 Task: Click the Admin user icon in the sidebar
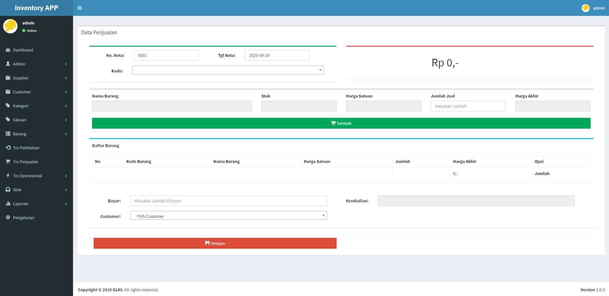(8, 64)
